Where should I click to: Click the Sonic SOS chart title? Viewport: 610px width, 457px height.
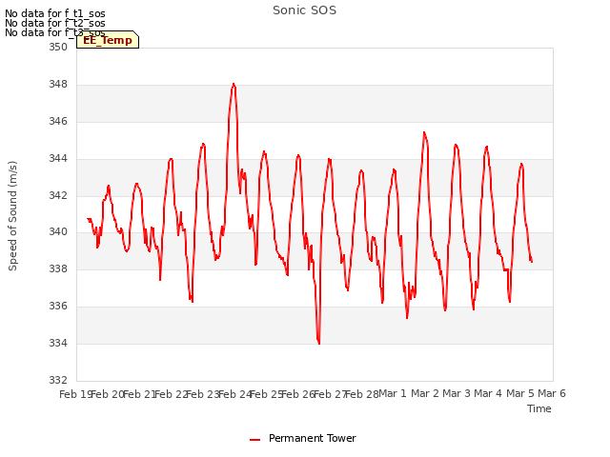pos(304,10)
